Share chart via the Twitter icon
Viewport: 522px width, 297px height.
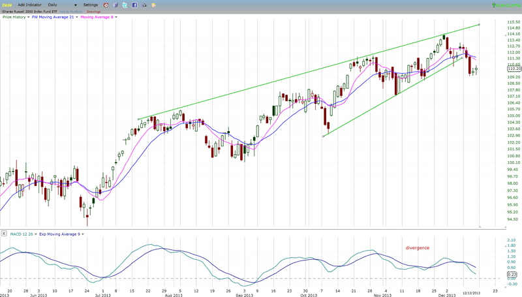pos(125,5)
